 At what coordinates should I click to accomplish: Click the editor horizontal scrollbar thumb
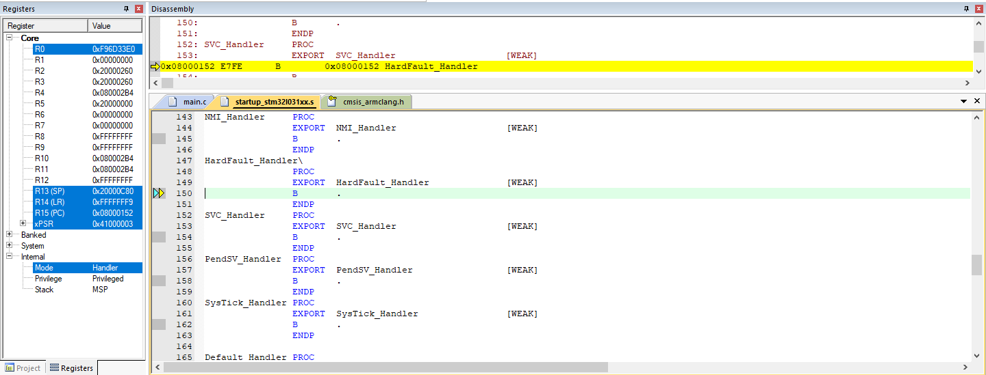tap(386, 367)
